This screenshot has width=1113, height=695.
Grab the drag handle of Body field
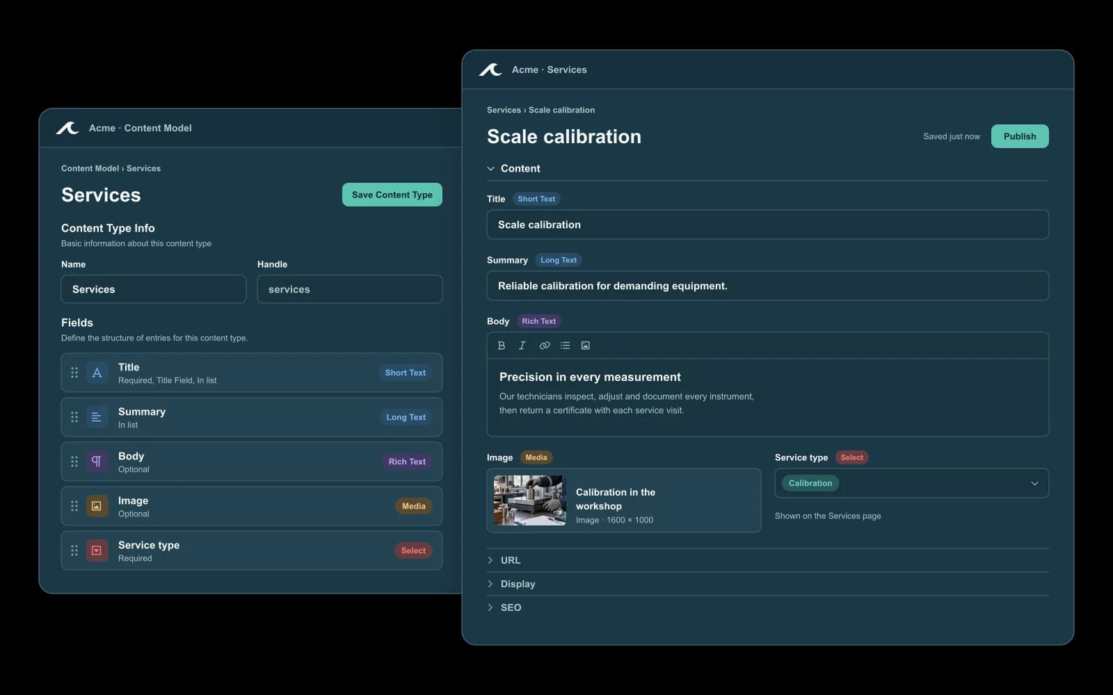[x=74, y=461]
